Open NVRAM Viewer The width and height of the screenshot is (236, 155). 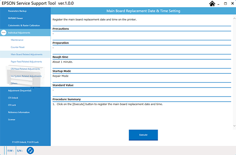[25, 18]
